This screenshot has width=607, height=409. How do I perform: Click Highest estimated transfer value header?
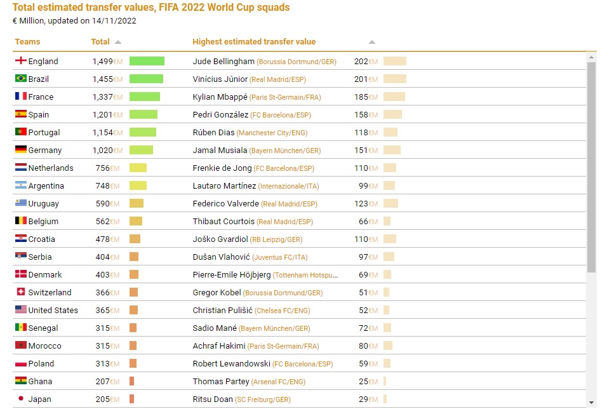pos(254,42)
